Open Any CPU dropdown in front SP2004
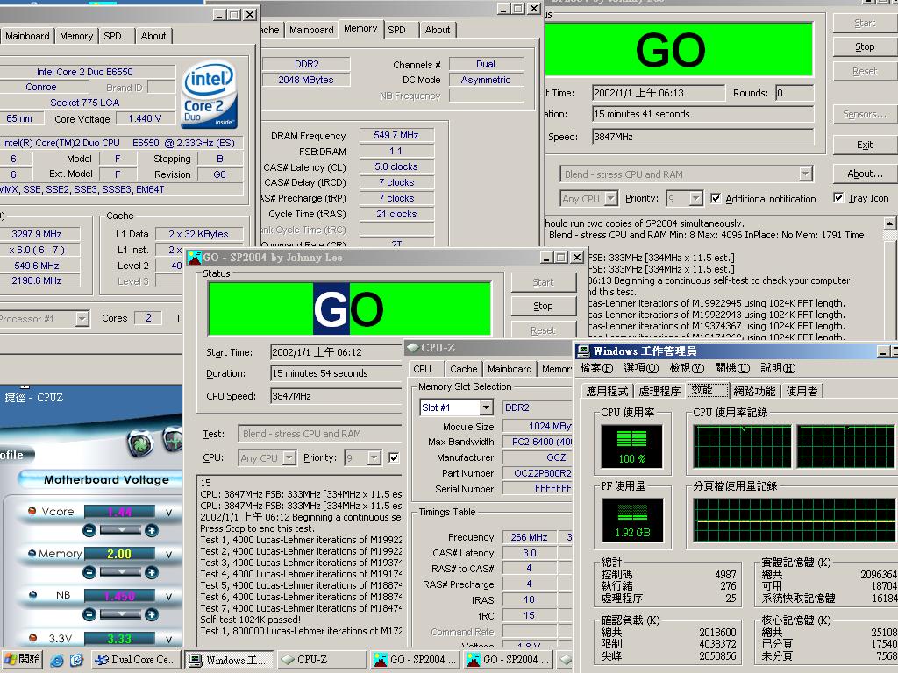898x673 pixels. [x=289, y=457]
